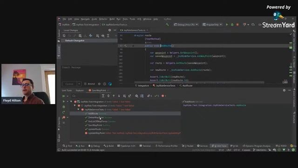Collapse all tests in unit test toolbar
This screenshot has width=298, height=168.
[108, 96]
